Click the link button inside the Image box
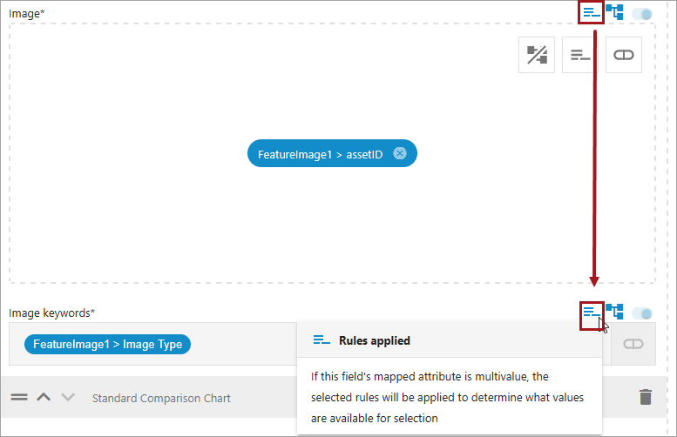 tap(624, 55)
